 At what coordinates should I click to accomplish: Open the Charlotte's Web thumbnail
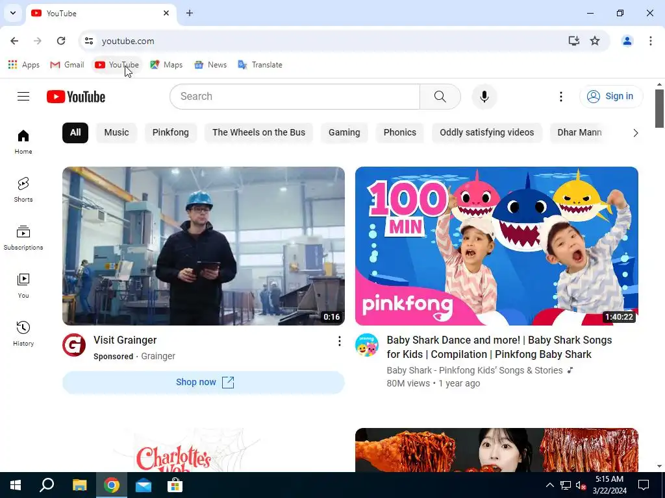(x=203, y=450)
